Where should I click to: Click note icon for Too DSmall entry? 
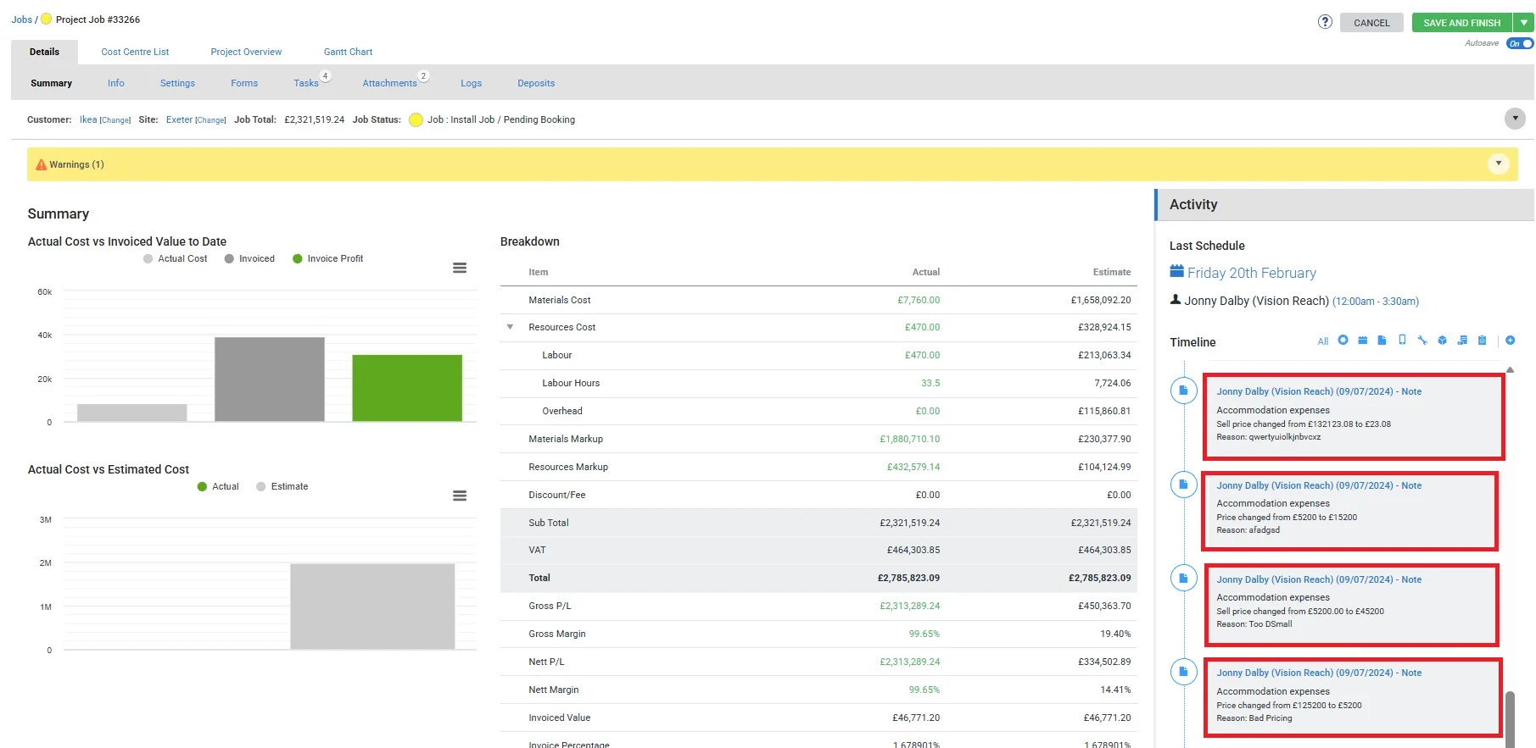pos(1183,579)
